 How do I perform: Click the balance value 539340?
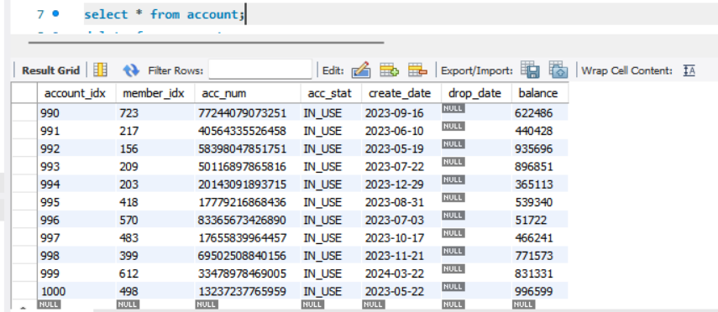(540, 202)
